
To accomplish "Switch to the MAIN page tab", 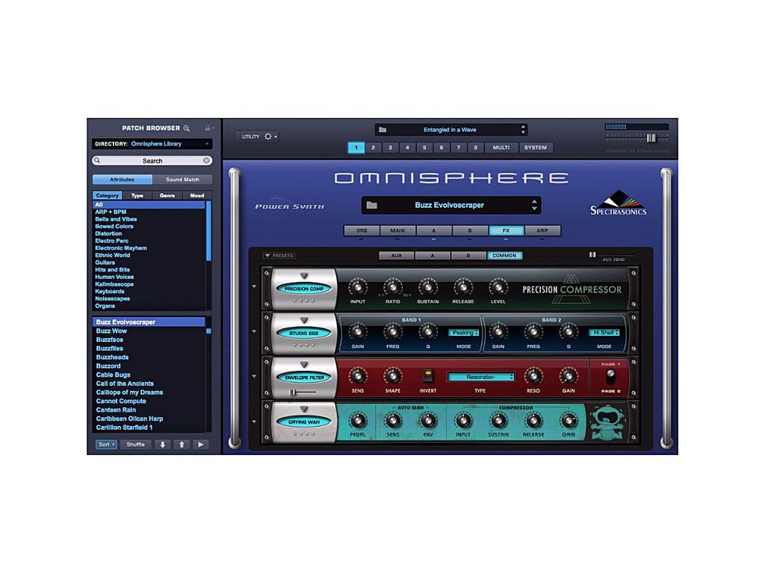I will pyautogui.click(x=397, y=231).
